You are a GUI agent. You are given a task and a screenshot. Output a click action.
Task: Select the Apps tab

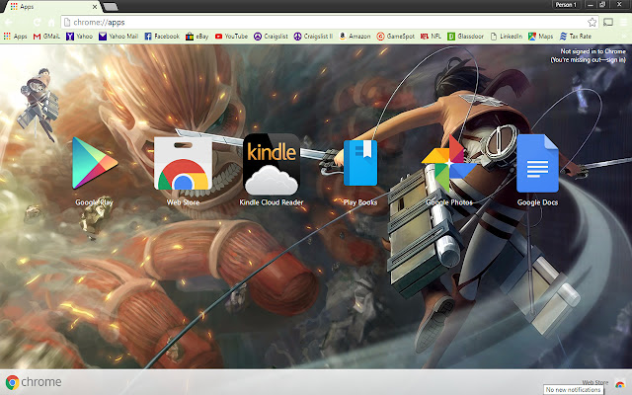pos(51,7)
